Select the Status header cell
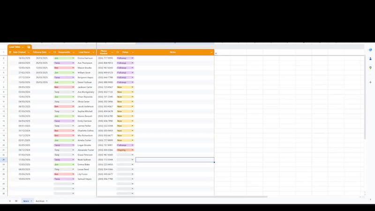Viewport: 375px width, 211px height. 125,52
